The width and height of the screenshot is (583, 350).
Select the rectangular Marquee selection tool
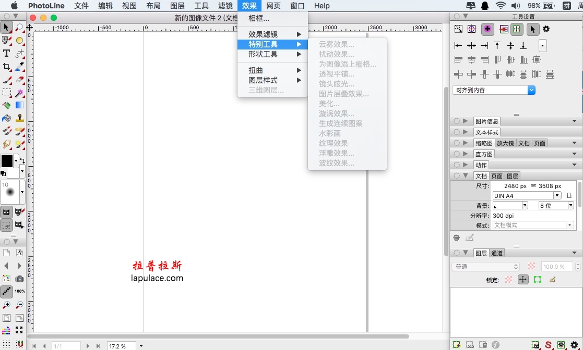tap(6, 92)
